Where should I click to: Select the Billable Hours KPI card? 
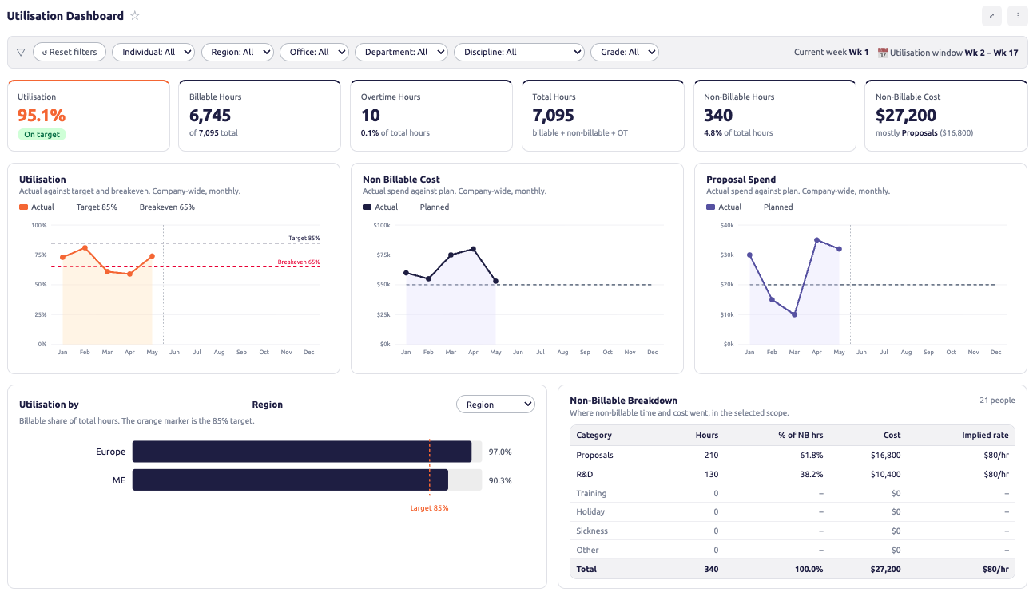tap(260, 116)
